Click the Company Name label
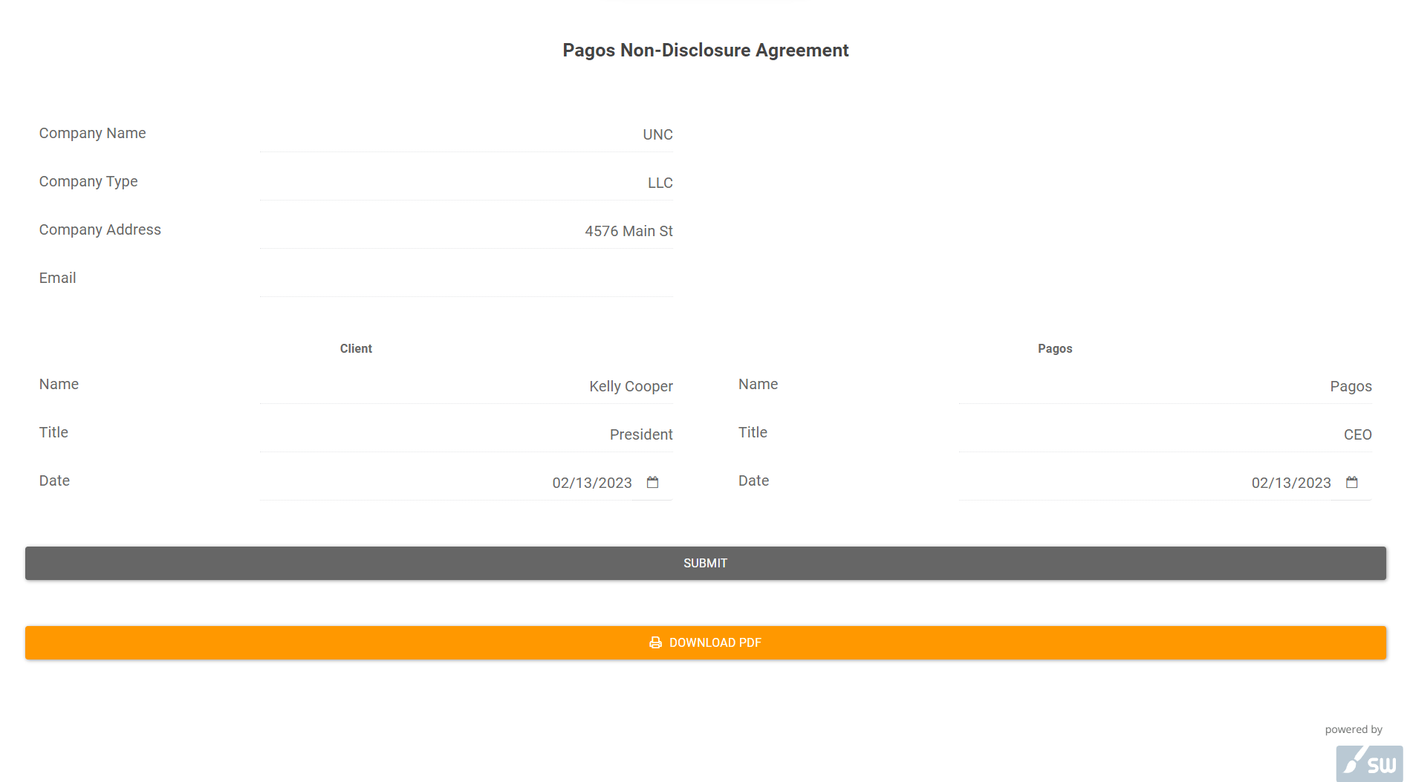 (93, 134)
